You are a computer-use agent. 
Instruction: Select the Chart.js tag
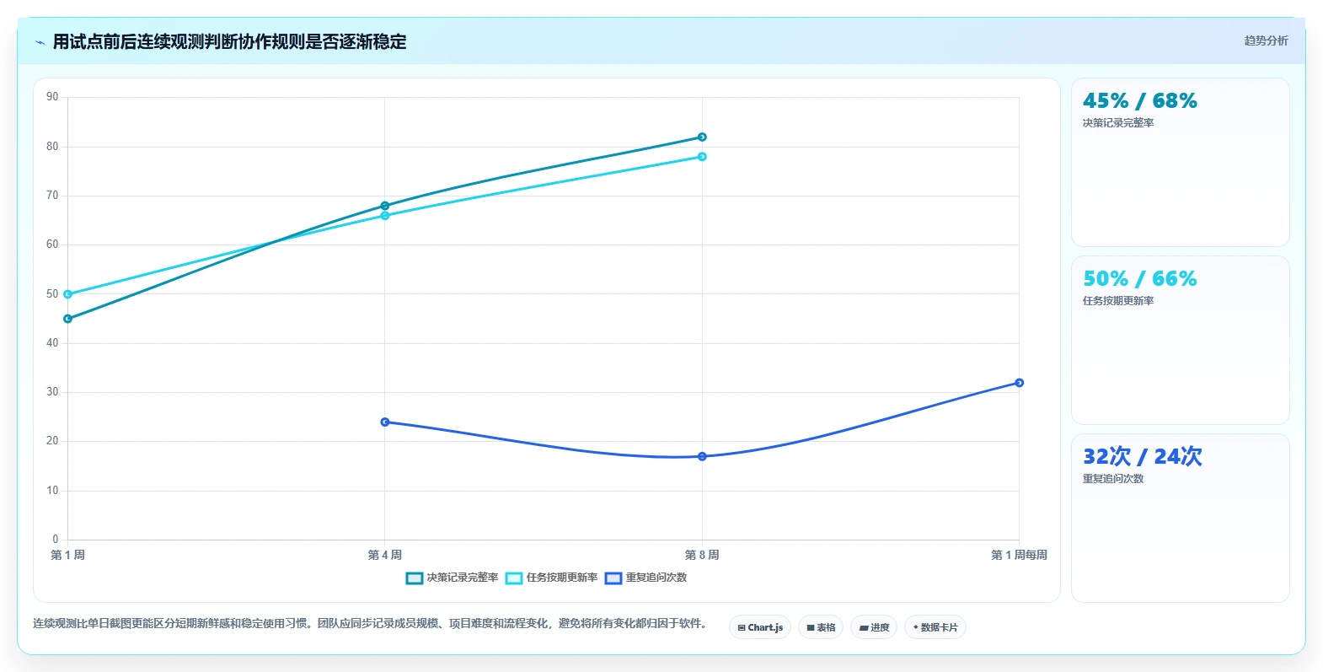760,627
